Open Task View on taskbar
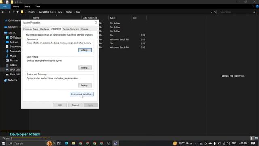This screenshot has width=259, height=146. pos(59,143)
